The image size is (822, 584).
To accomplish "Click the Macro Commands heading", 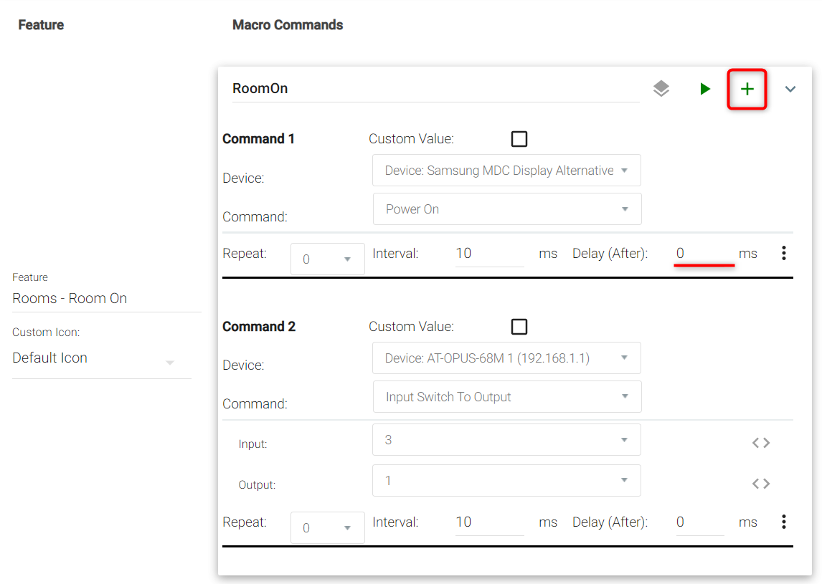I will coord(288,24).
